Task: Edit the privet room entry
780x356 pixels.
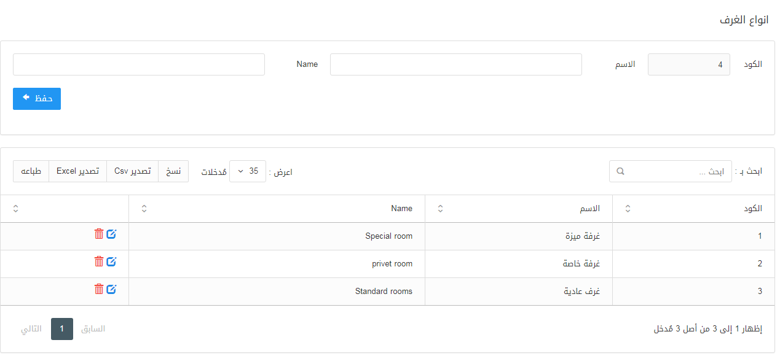Action: pyautogui.click(x=111, y=261)
